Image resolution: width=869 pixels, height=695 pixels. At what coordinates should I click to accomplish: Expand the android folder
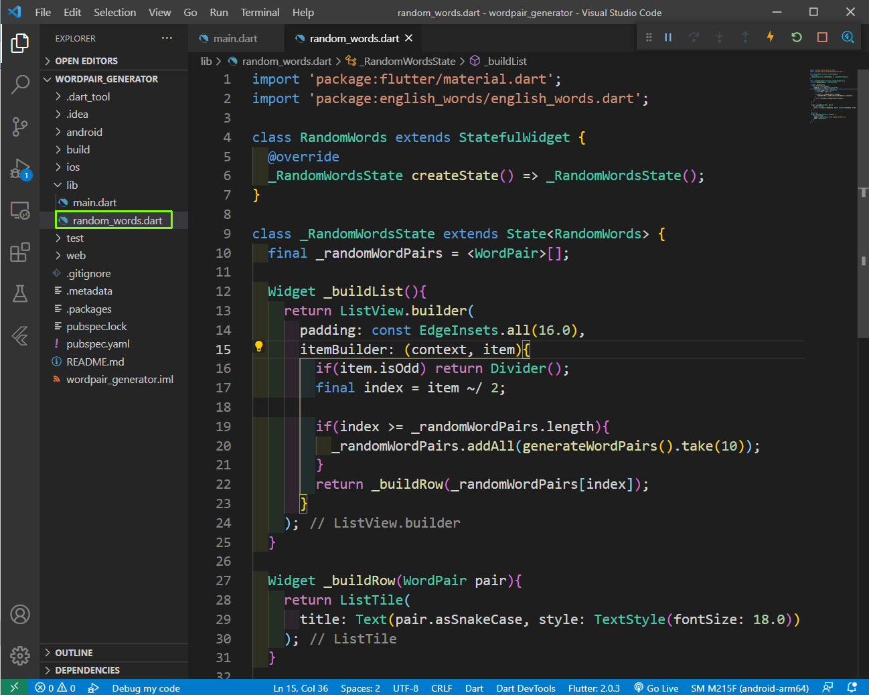[x=114, y=132]
